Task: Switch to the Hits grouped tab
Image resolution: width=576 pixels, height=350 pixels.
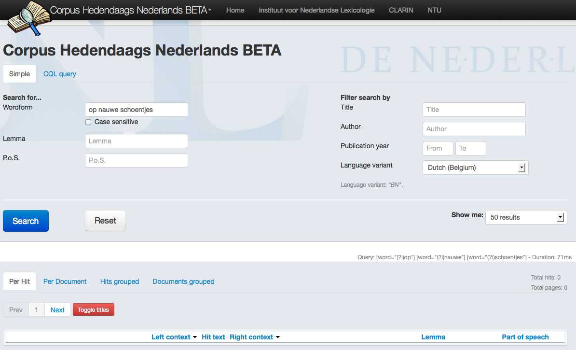Action: 119,281
